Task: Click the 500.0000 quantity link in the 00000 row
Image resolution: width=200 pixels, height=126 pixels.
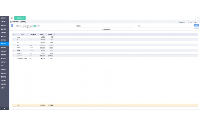Action: point(42,48)
